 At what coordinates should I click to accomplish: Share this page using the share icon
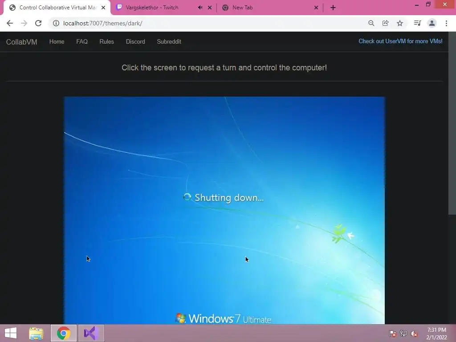point(385,23)
